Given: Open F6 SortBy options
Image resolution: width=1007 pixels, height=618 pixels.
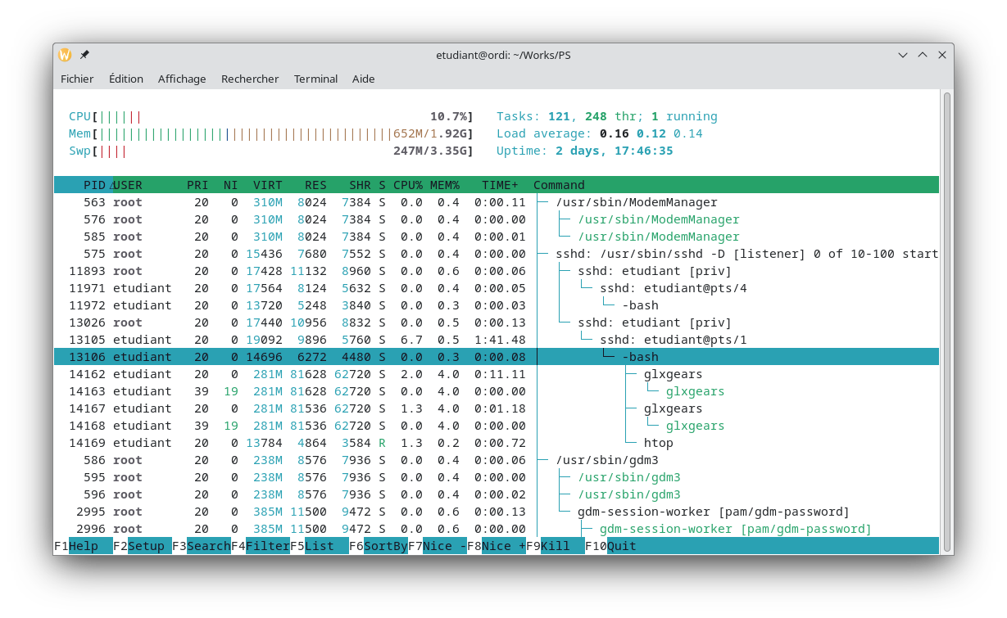Looking at the screenshot, I should [x=385, y=546].
